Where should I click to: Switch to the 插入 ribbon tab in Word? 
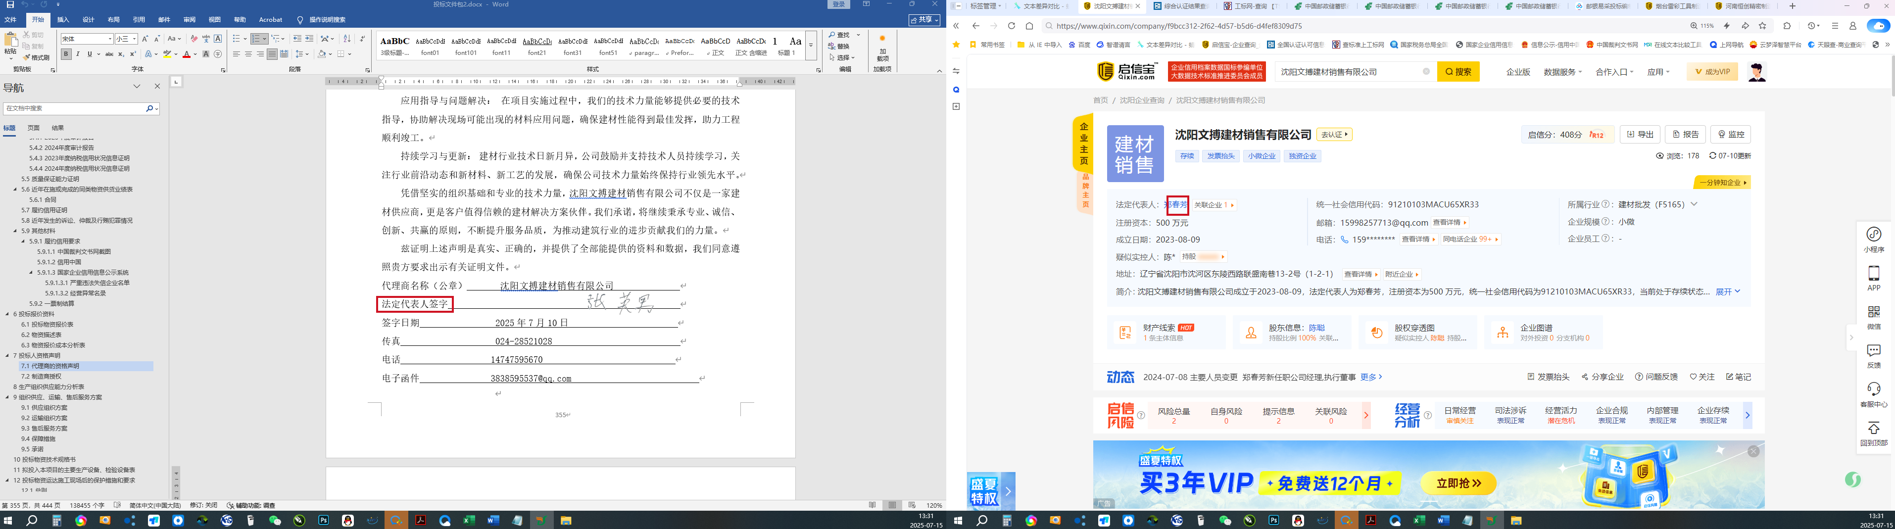[x=63, y=20]
